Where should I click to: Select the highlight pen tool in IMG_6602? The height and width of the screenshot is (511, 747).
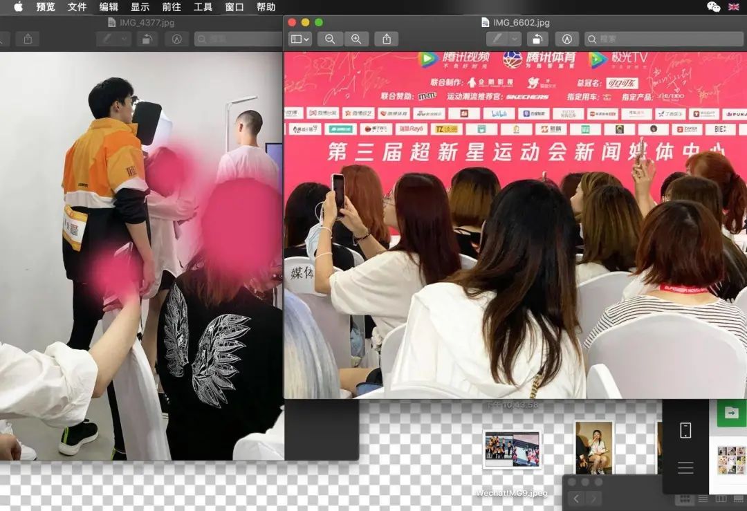(497, 39)
